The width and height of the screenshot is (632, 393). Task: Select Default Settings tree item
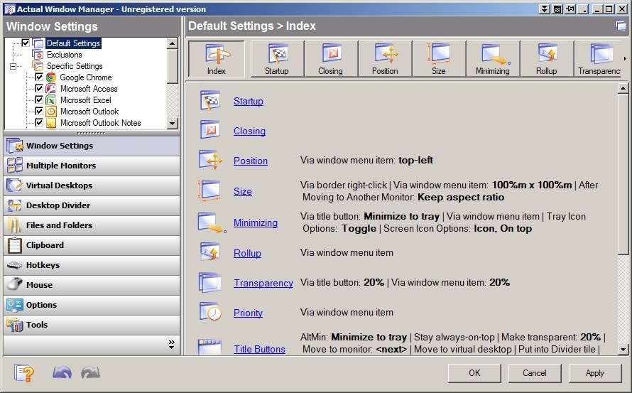coord(73,43)
